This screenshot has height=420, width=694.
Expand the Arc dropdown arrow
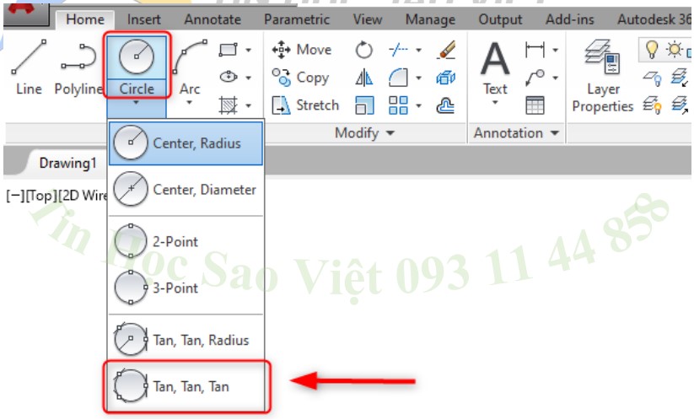(x=190, y=103)
